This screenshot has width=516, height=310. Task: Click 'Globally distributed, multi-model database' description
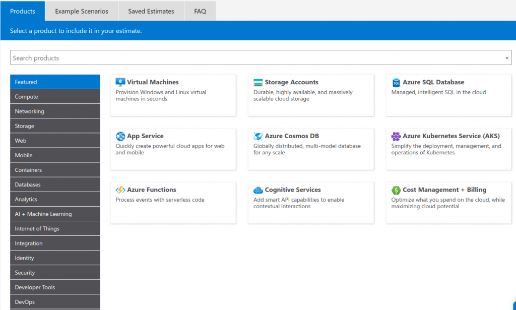point(307,149)
